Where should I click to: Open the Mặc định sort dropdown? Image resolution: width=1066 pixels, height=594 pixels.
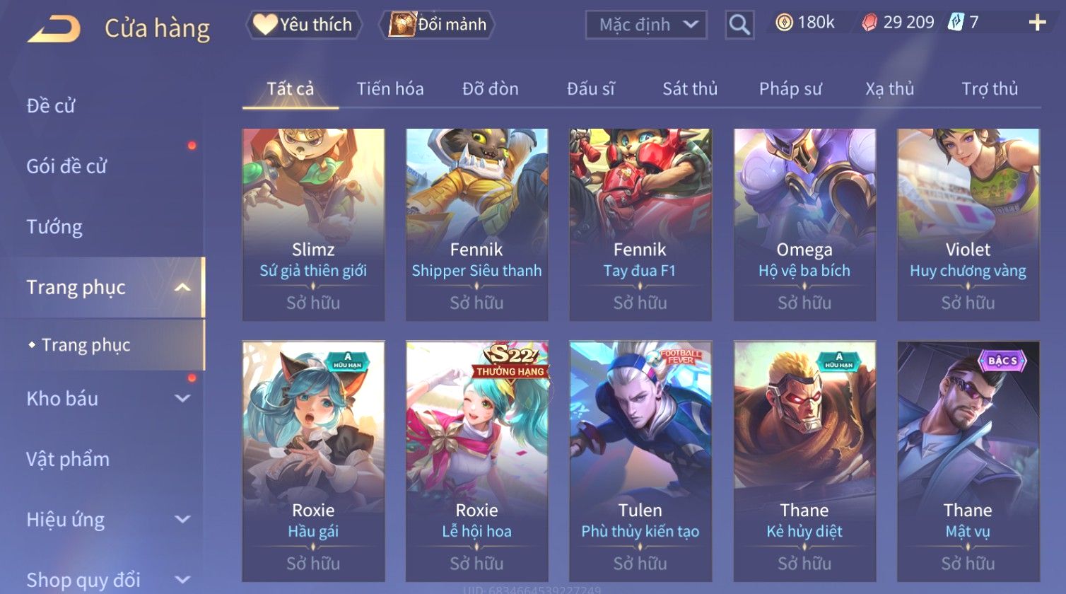coord(646,25)
